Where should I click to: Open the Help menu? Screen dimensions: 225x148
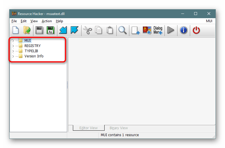click(x=59, y=21)
